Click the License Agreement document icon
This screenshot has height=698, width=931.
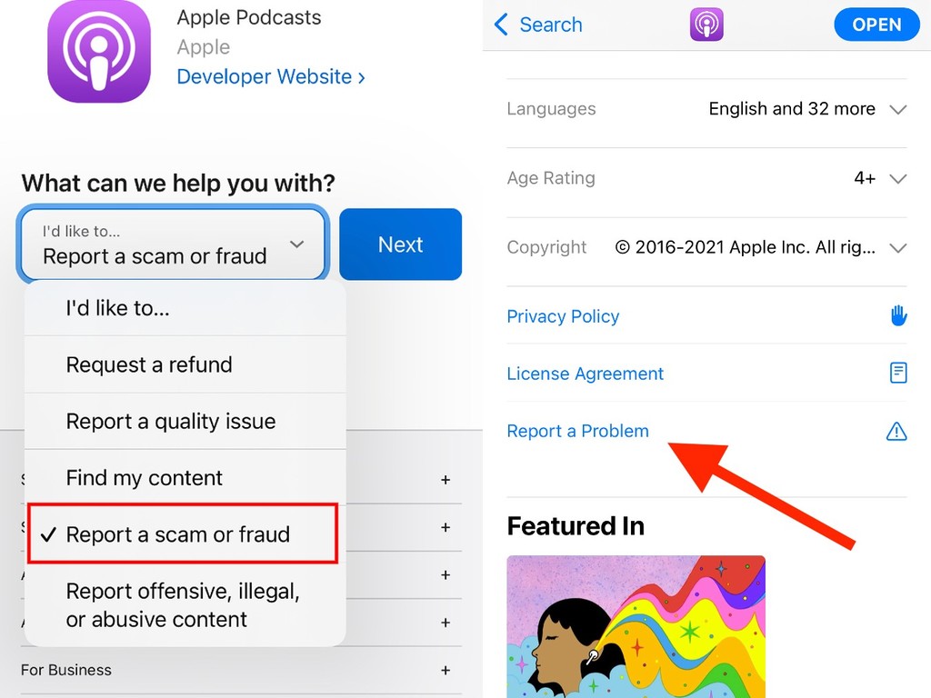tap(898, 373)
